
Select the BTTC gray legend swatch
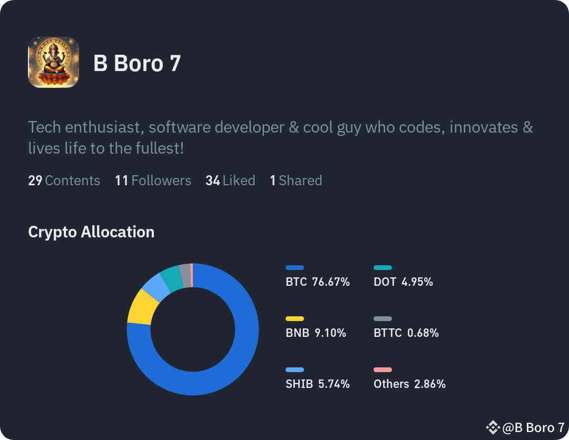pos(383,319)
